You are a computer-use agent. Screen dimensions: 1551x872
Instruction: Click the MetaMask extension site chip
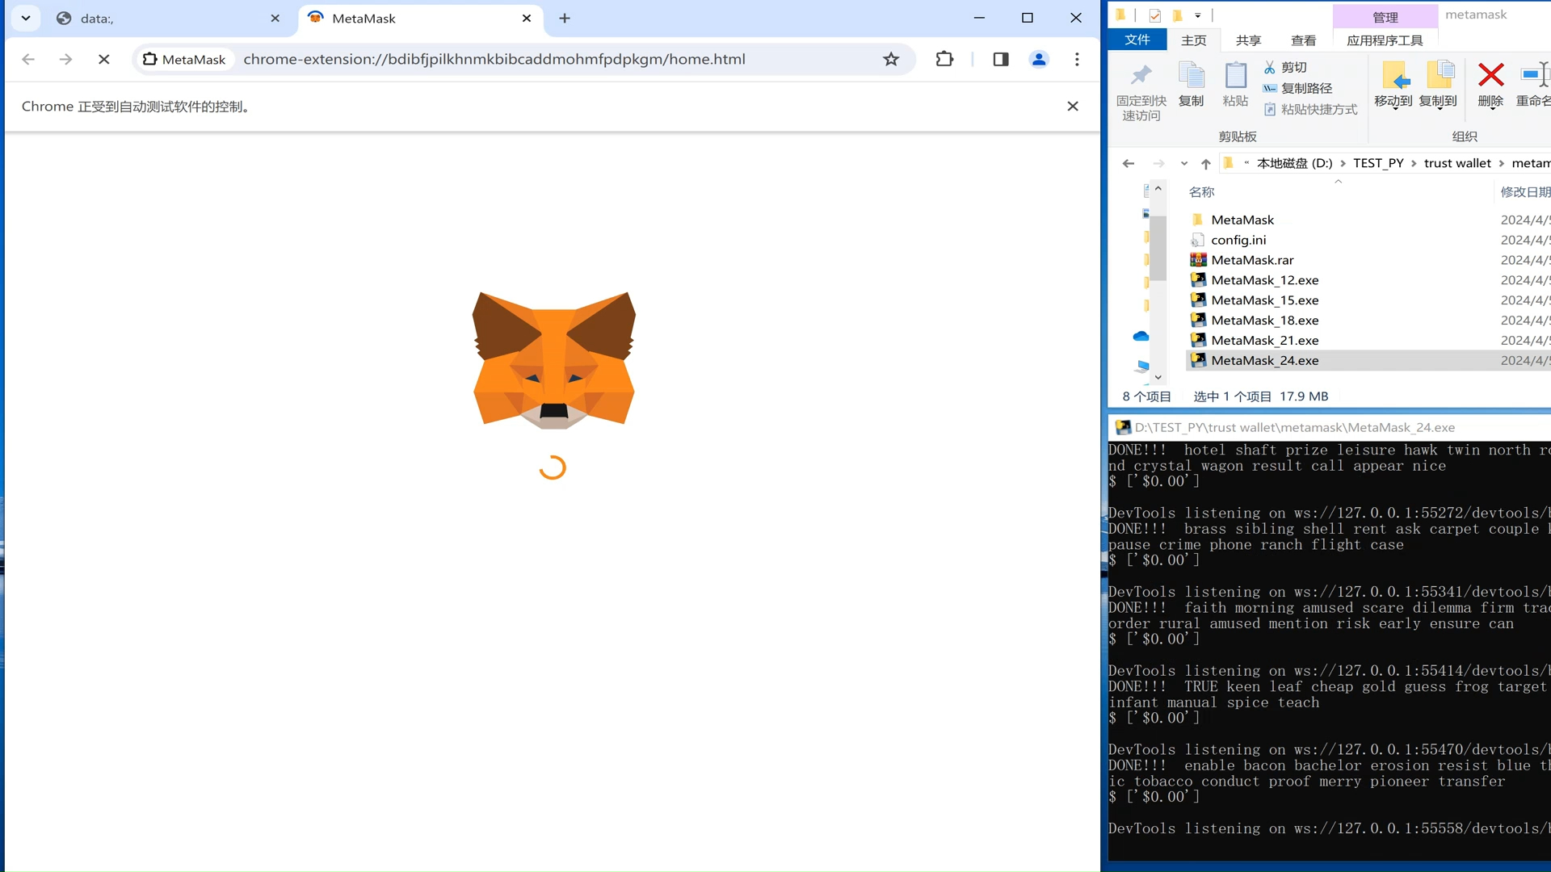pyautogui.click(x=184, y=59)
